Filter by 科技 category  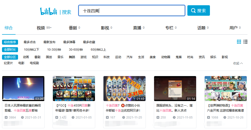(107, 57)
